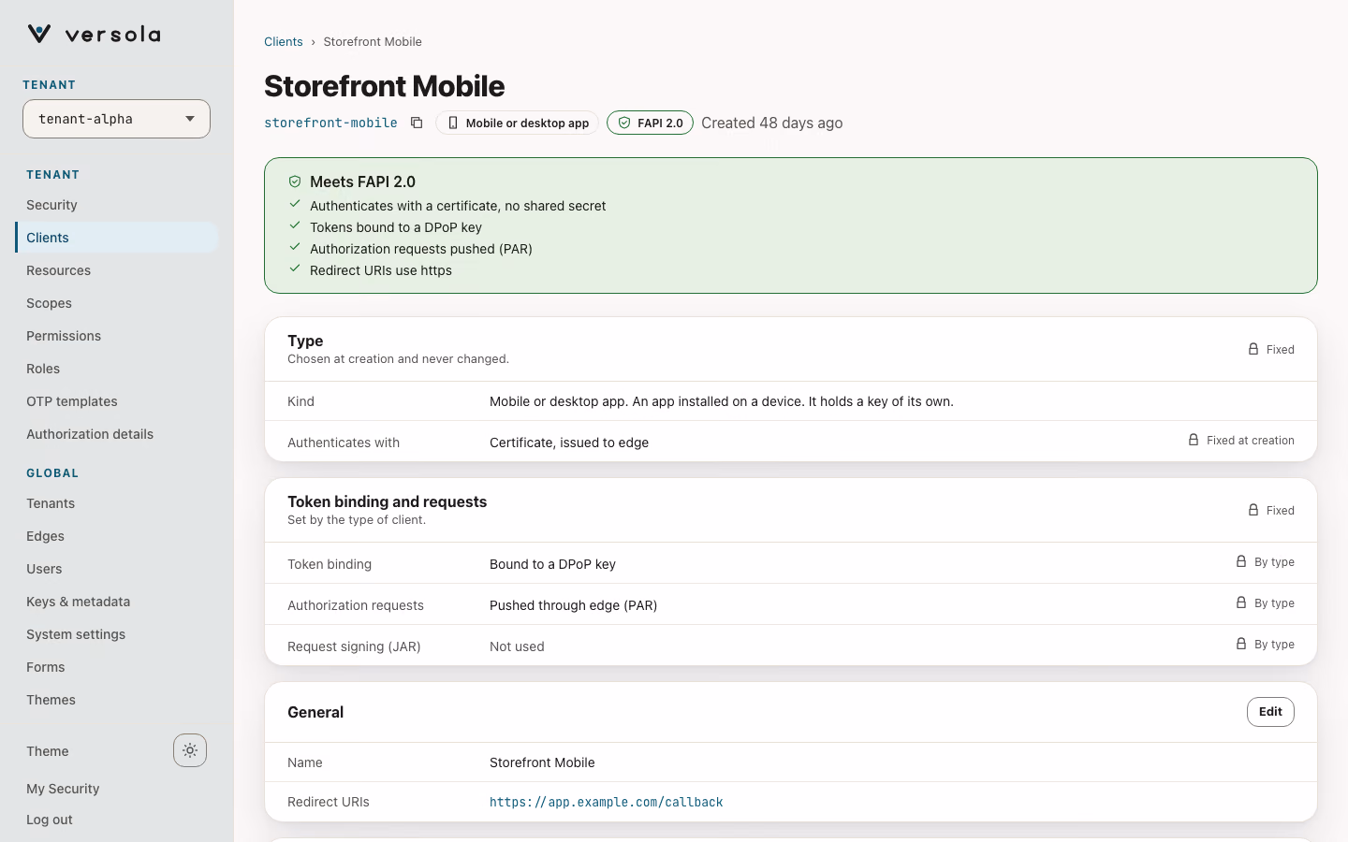Click the storefront-mobile identifier text
The image size is (1348, 842).
(x=330, y=123)
